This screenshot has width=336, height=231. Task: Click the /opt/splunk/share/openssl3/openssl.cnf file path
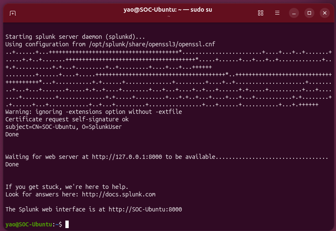tap(152, 44)
